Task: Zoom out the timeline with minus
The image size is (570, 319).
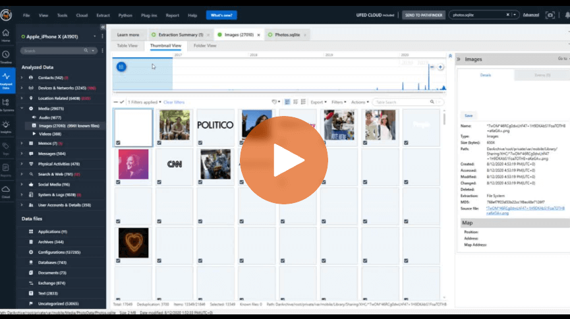Action: (x=432, y=67)
